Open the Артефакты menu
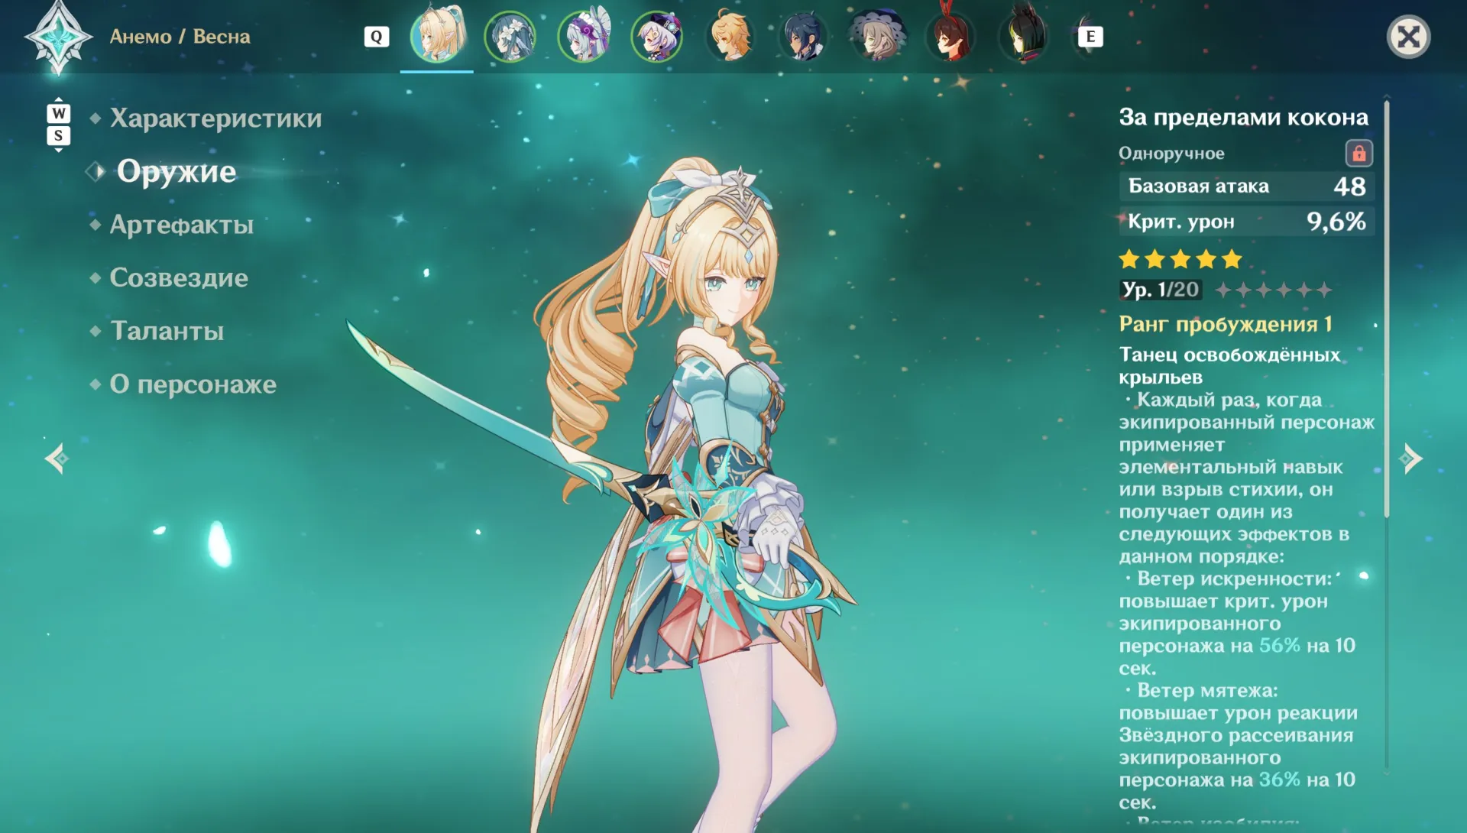 click(x=181, y=225)
